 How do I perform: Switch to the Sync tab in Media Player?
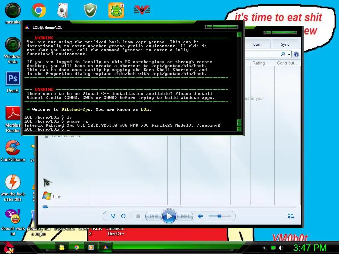[285, 44]
